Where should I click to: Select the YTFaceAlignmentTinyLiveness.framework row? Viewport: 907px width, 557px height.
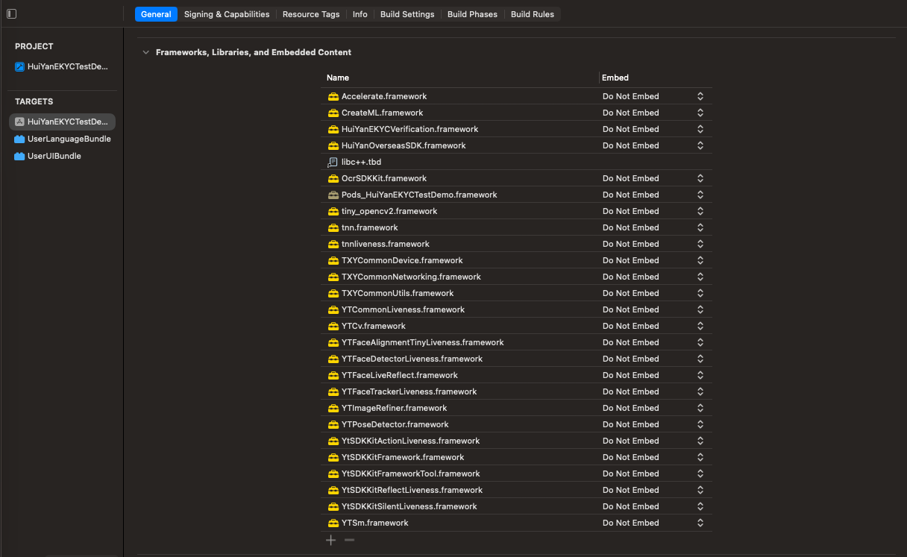click(516, 342)
